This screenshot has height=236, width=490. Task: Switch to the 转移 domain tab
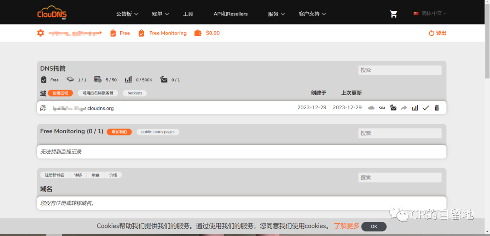tap(78, 175)
